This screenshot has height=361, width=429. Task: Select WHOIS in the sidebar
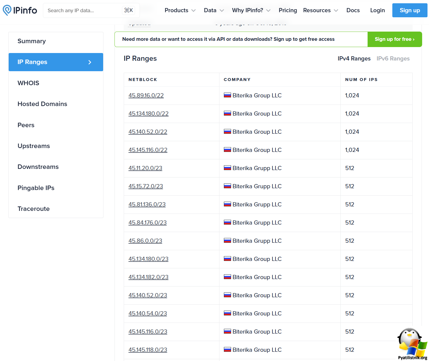pos(28,83)
